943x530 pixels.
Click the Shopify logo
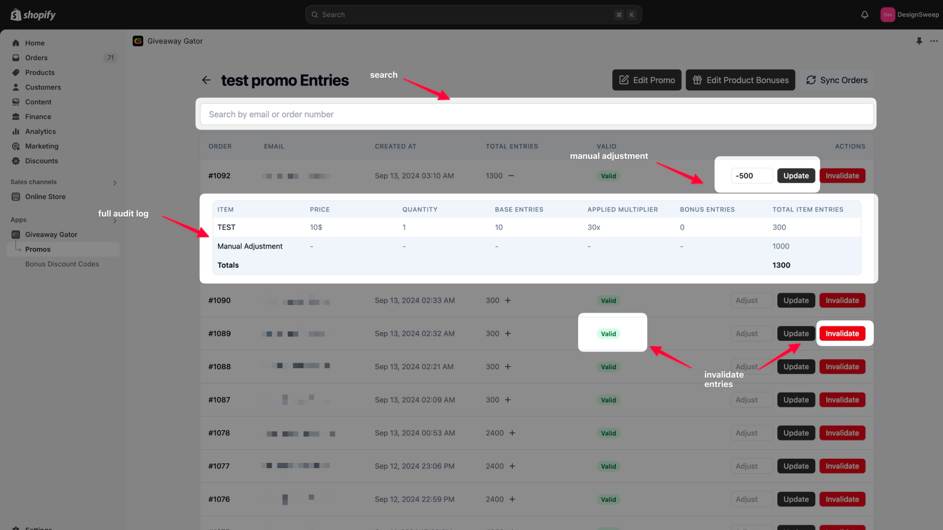(x=33, y=15)
